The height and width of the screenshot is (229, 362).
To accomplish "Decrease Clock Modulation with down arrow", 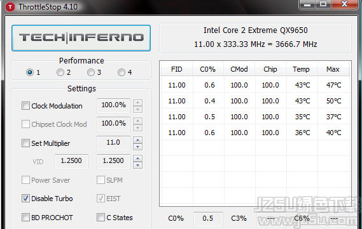I will (137, 110).
